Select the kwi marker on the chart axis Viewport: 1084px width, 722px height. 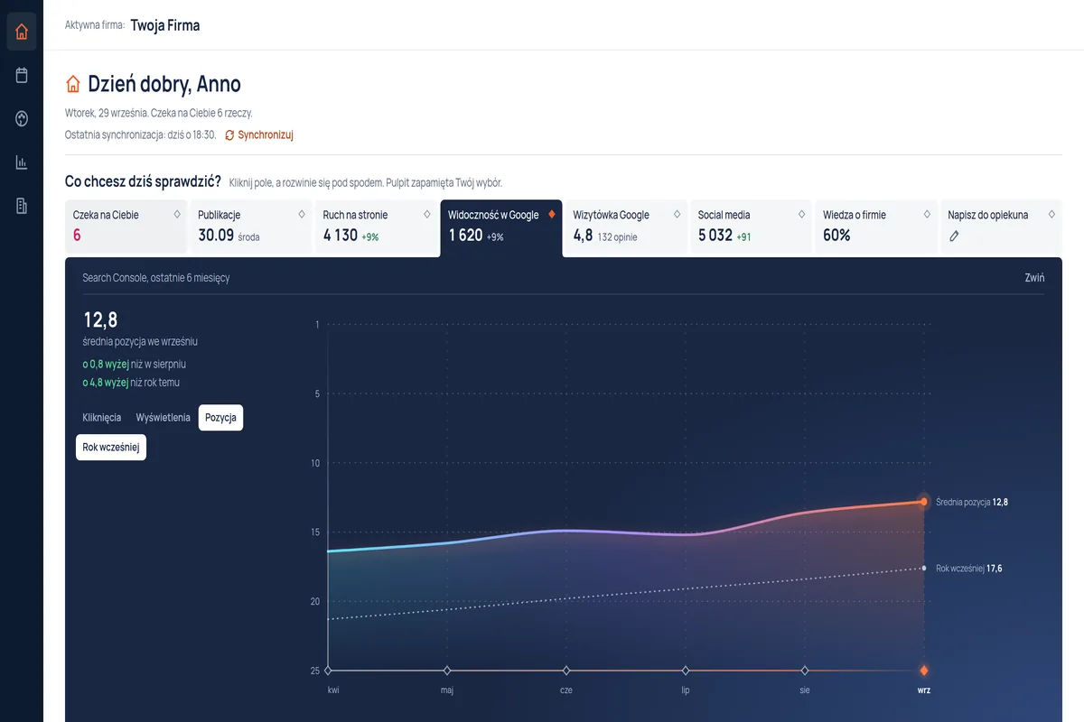coord(328,671)
